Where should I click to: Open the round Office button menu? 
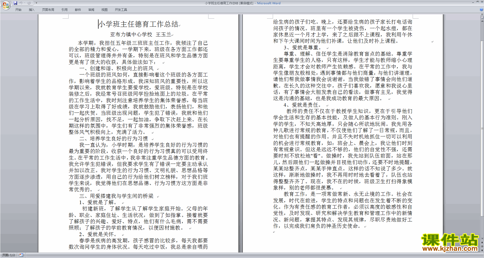click(x=6, y=5)
